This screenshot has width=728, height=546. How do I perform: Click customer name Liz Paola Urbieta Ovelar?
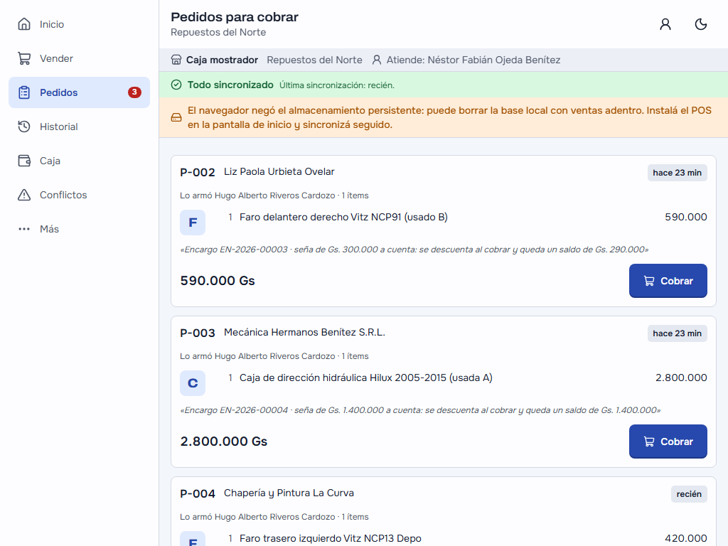point(279,171)
